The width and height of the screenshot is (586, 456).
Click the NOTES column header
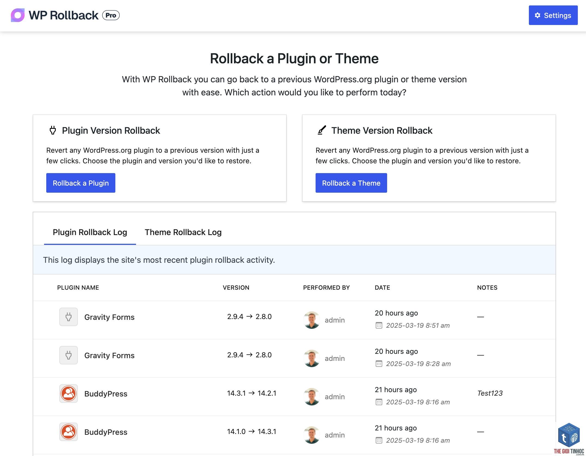[487, 288]
